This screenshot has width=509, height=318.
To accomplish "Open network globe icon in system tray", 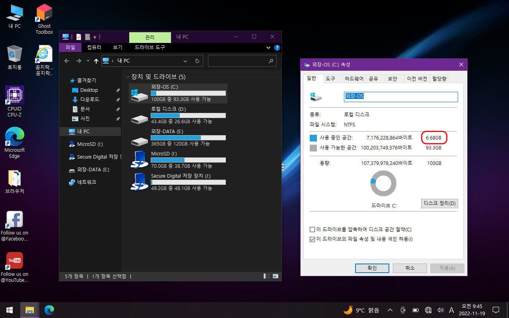I will [428, 310].
